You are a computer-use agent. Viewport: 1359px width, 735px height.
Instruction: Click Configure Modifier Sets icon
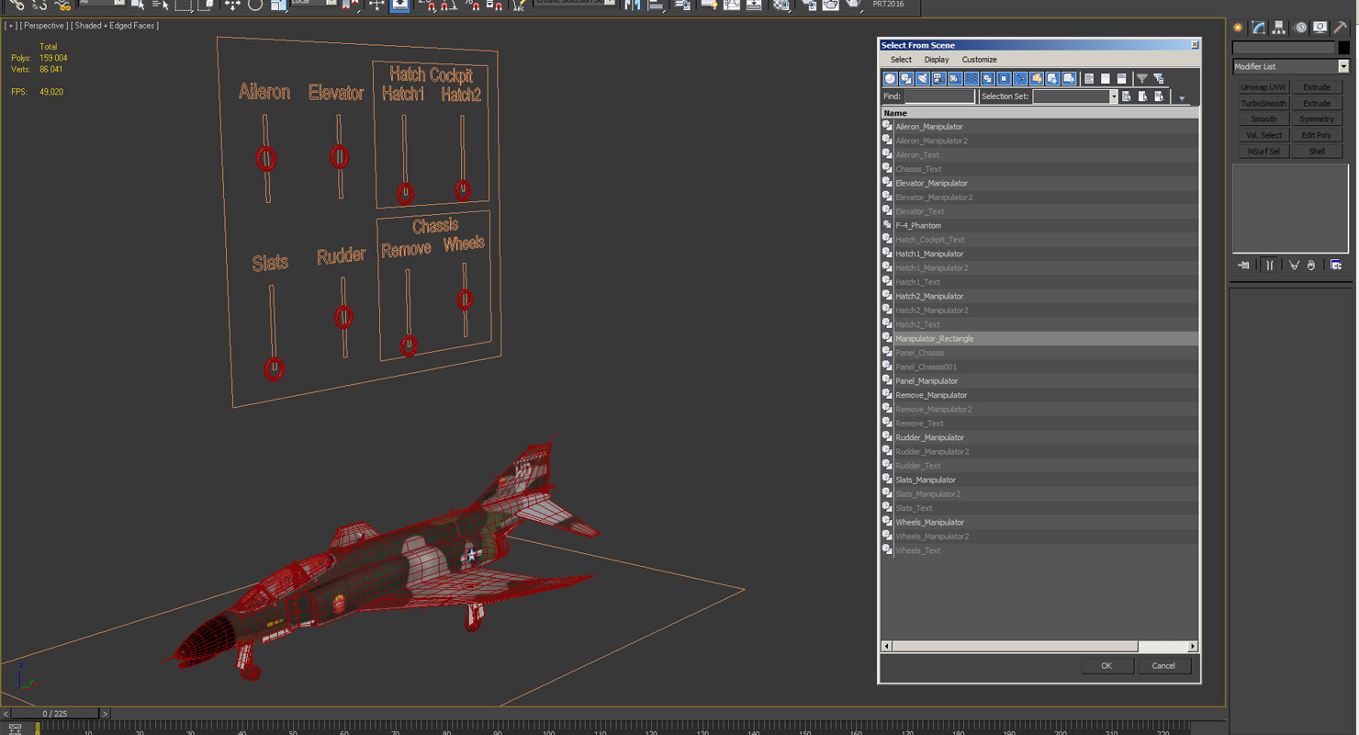click(x=1336, y=266)
